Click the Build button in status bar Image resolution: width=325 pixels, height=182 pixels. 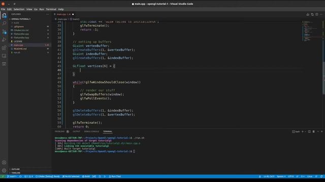click(x=86, y=176)
